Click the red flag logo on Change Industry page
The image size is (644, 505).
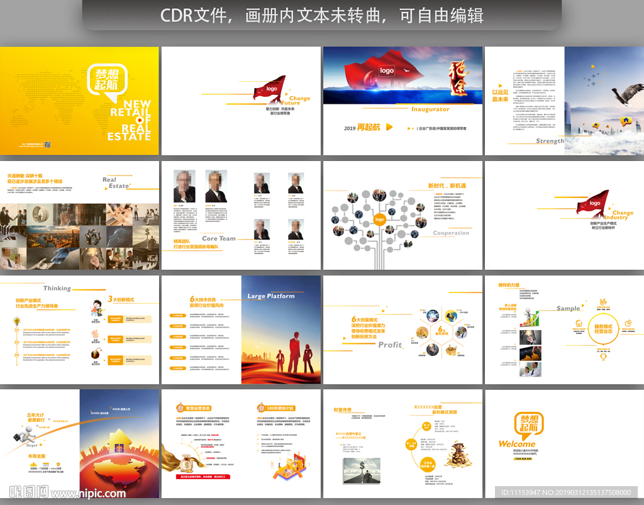click(x=592, y=203)
